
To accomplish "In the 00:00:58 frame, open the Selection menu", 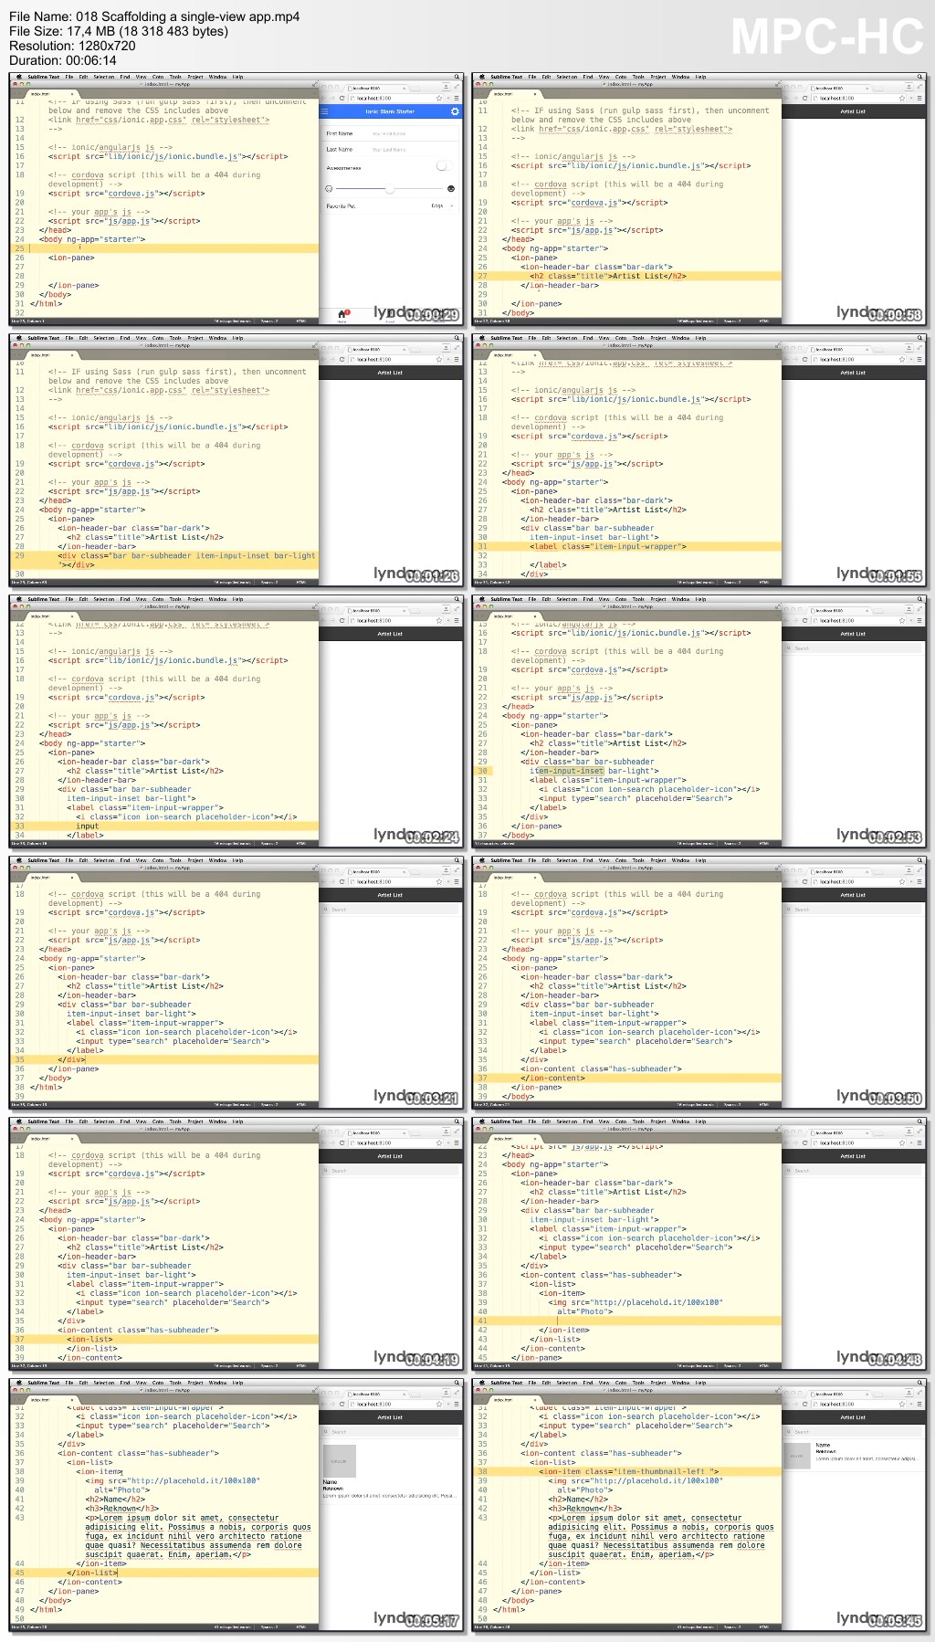I will pos(567,77).
